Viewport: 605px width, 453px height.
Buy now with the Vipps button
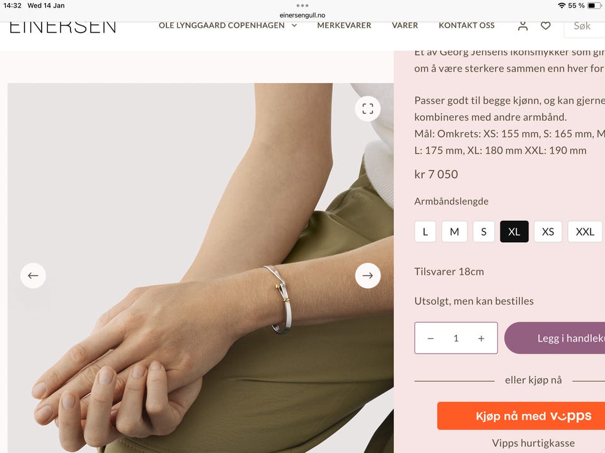pyautogui.click(x=521, y=416)
